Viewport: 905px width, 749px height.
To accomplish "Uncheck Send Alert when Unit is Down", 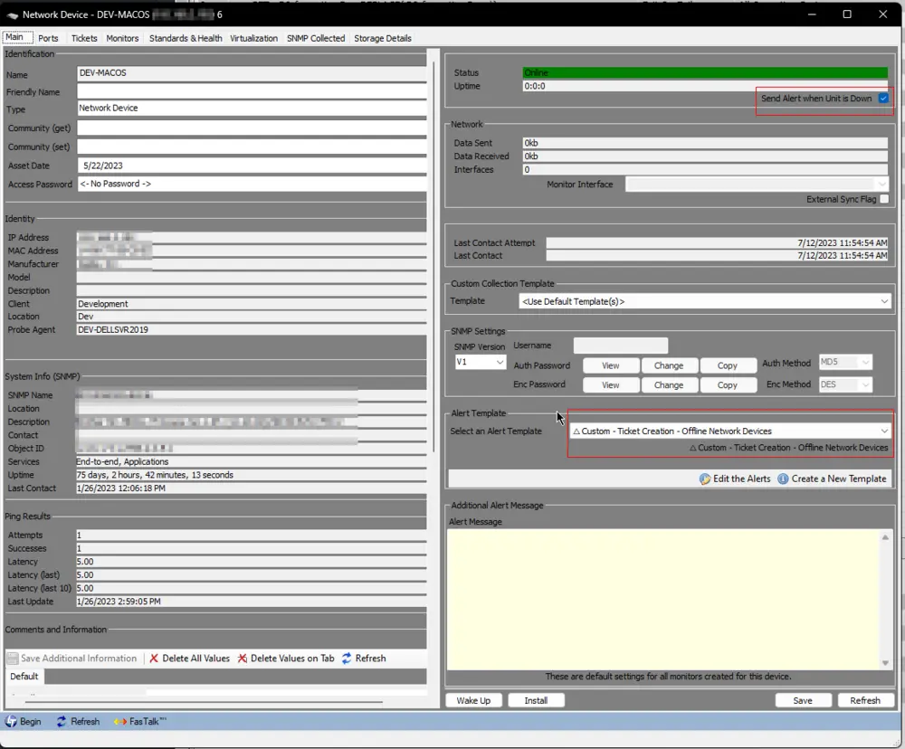I will point(883,99).
